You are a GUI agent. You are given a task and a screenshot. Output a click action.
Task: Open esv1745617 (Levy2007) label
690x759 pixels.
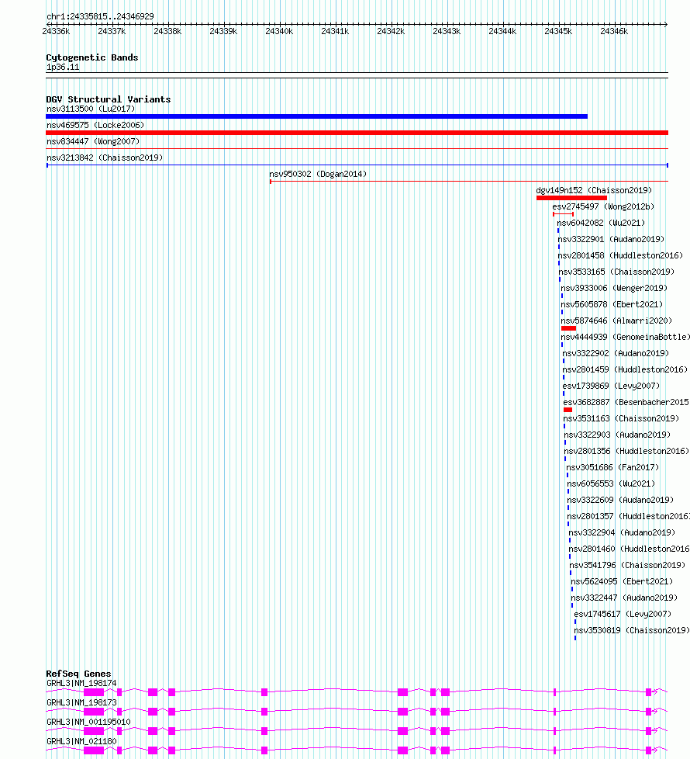(x=623, y=615)
